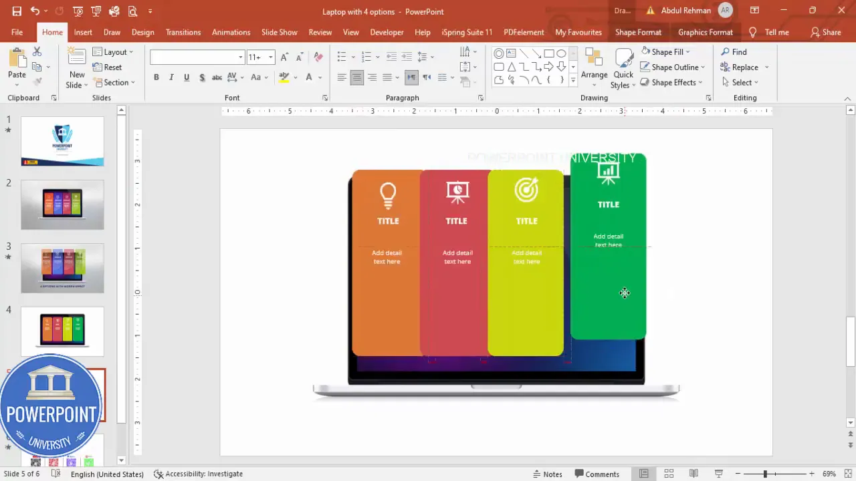The image size is (856, 481).
Task: Click the text highlight color button
Action: (284, 77)
